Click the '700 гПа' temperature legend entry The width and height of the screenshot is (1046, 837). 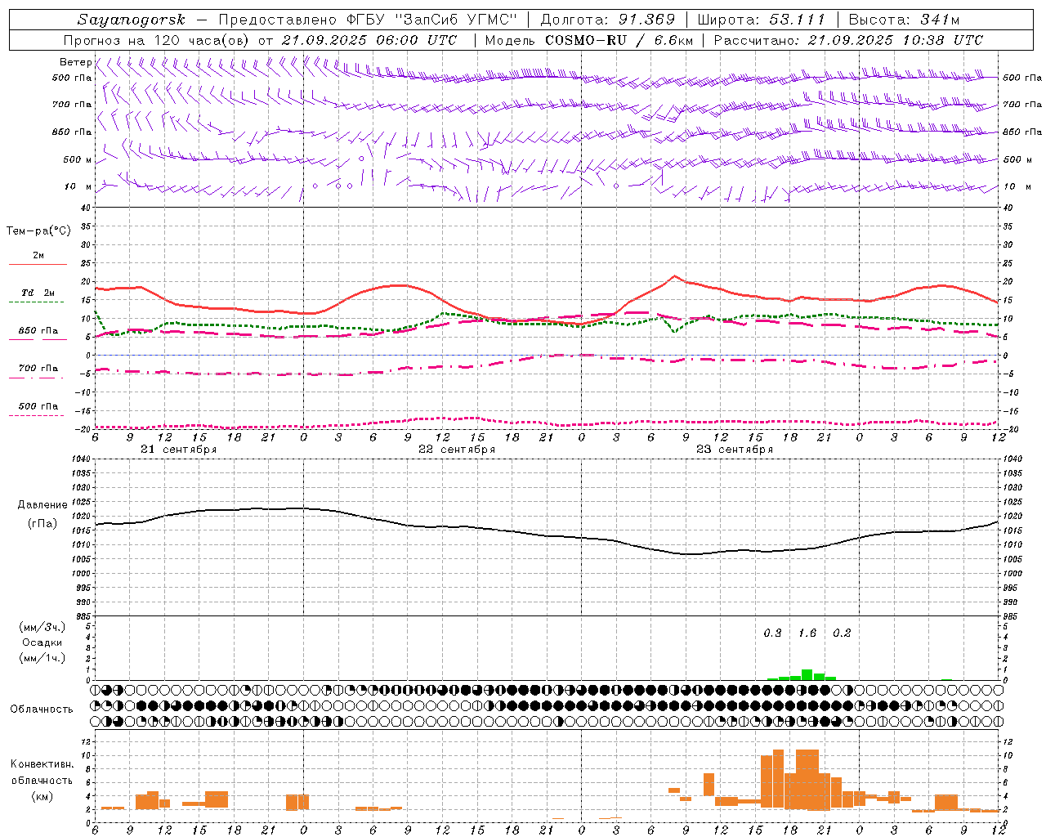click(38, 369)
